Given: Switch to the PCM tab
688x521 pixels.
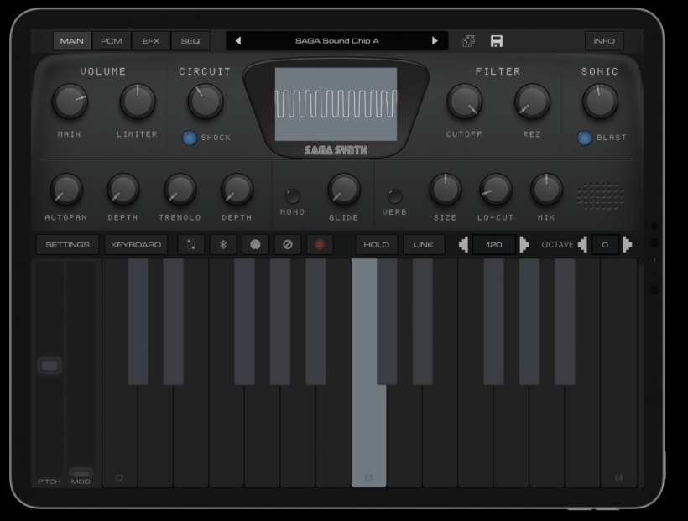Looking at the screenshot, I should pos(112,41).
